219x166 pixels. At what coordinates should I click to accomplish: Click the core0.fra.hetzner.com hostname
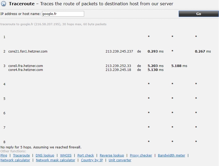(x=26, y=66)
